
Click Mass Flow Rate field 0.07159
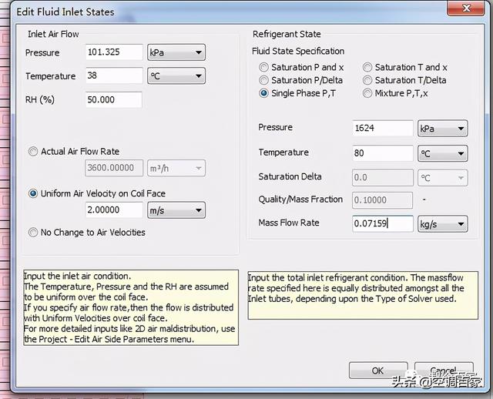click(x=383, y=223)
